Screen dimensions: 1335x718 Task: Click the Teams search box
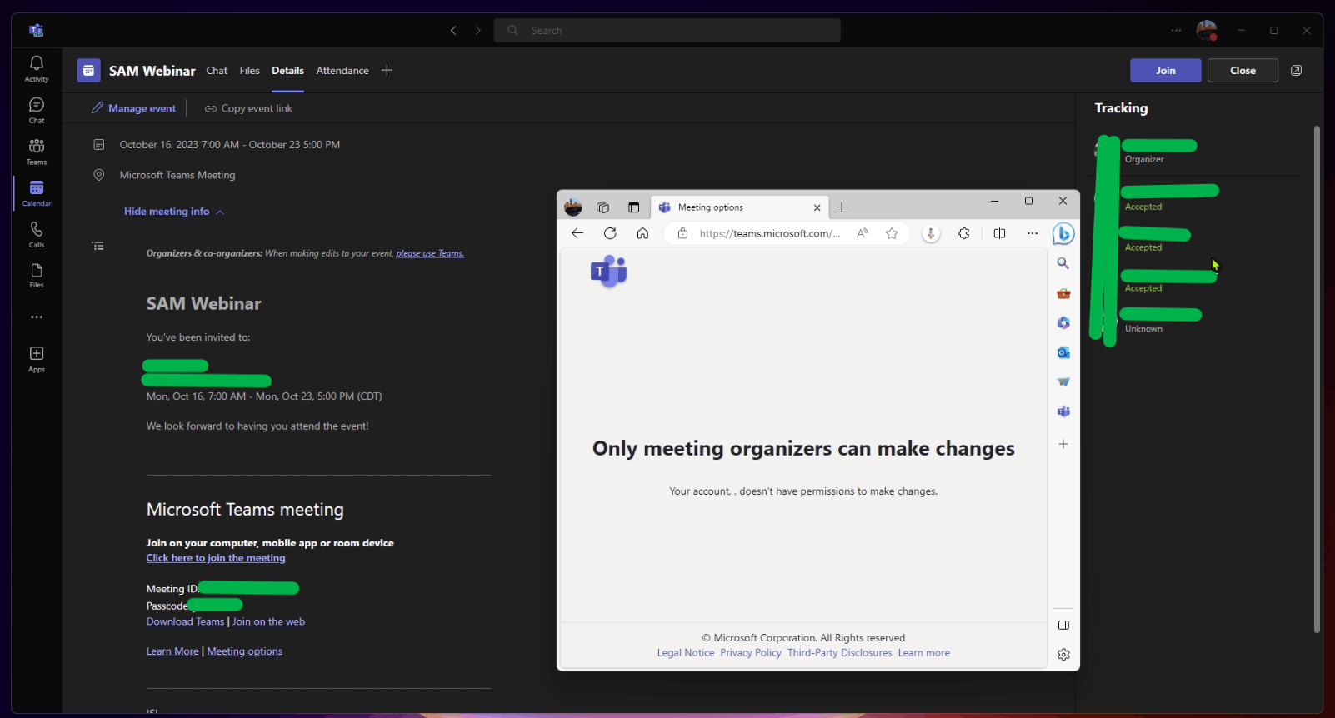coord(667,31)
